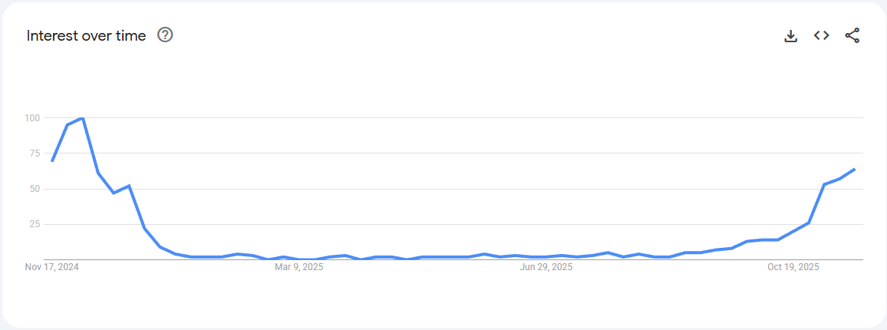
Task: Click the Oct 19, 2025 date label
Action: 793,267
